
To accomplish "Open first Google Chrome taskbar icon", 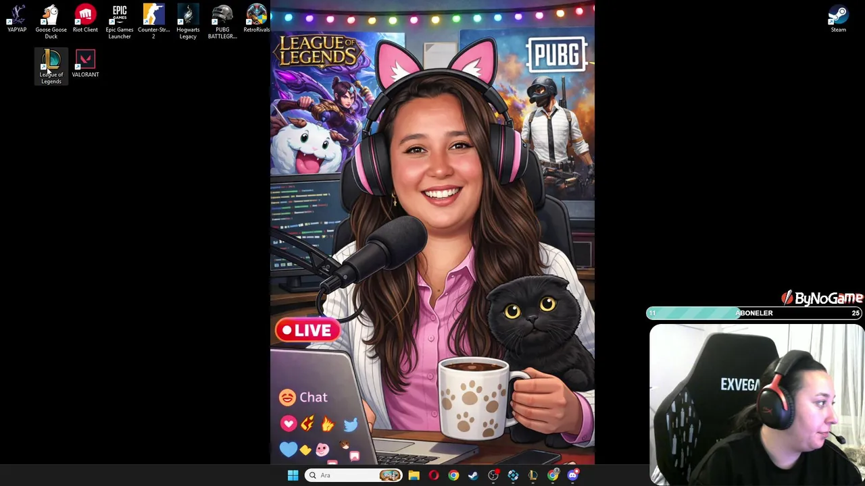I will 453,475.
